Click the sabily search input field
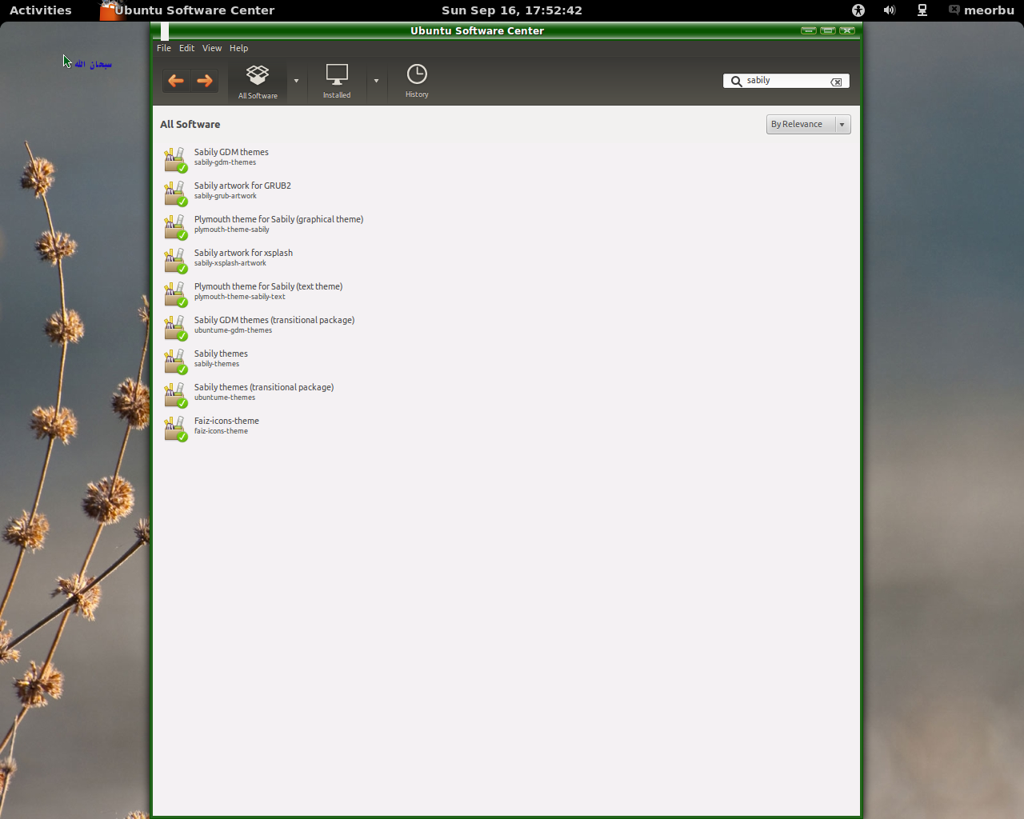This screenshot has width=1024, height=819. click(786, 81)
